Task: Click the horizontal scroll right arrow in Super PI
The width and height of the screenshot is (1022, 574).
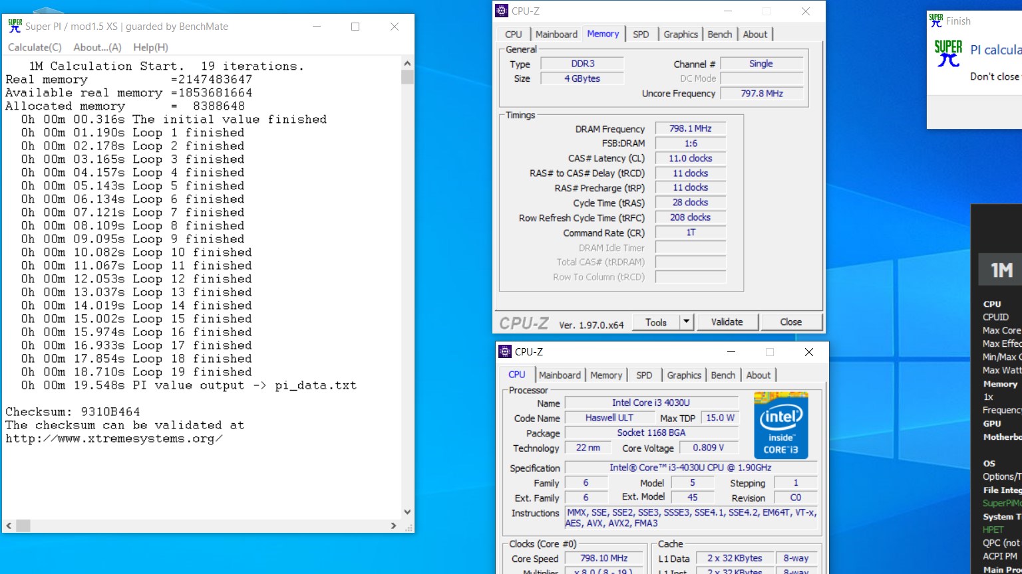Action: click(394, 526)
